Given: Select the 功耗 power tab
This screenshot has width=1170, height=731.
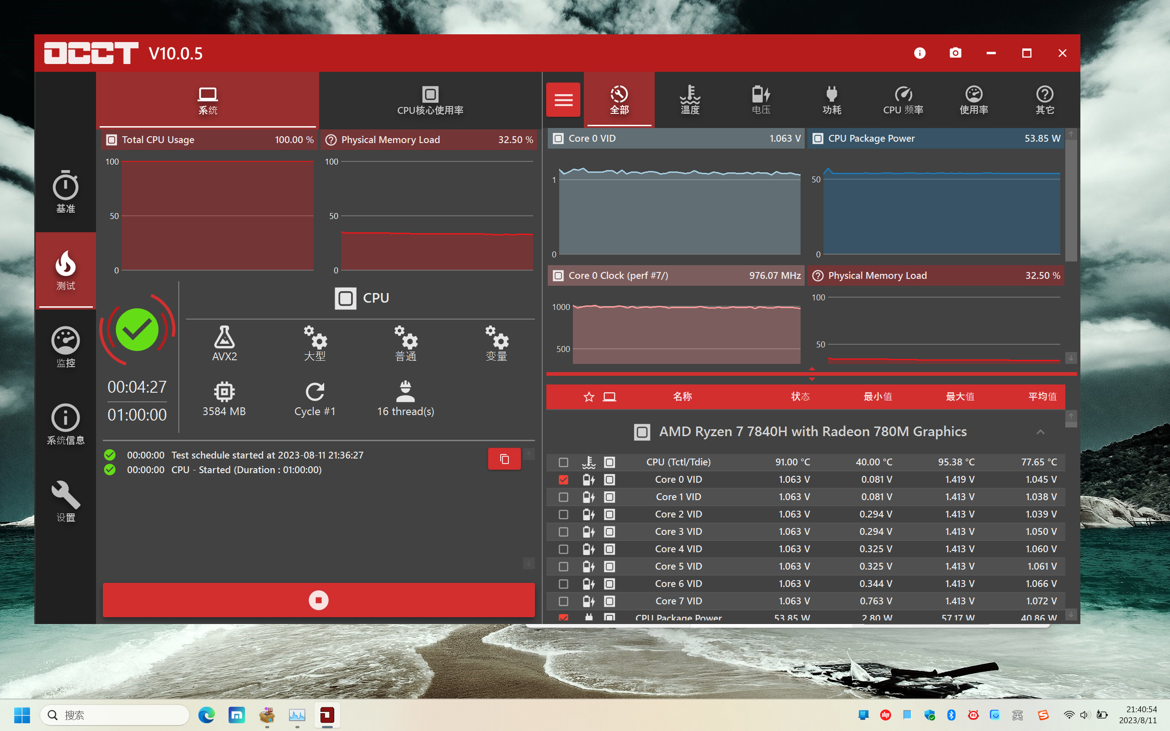Looking at the screenshot, I should (832, 100).
